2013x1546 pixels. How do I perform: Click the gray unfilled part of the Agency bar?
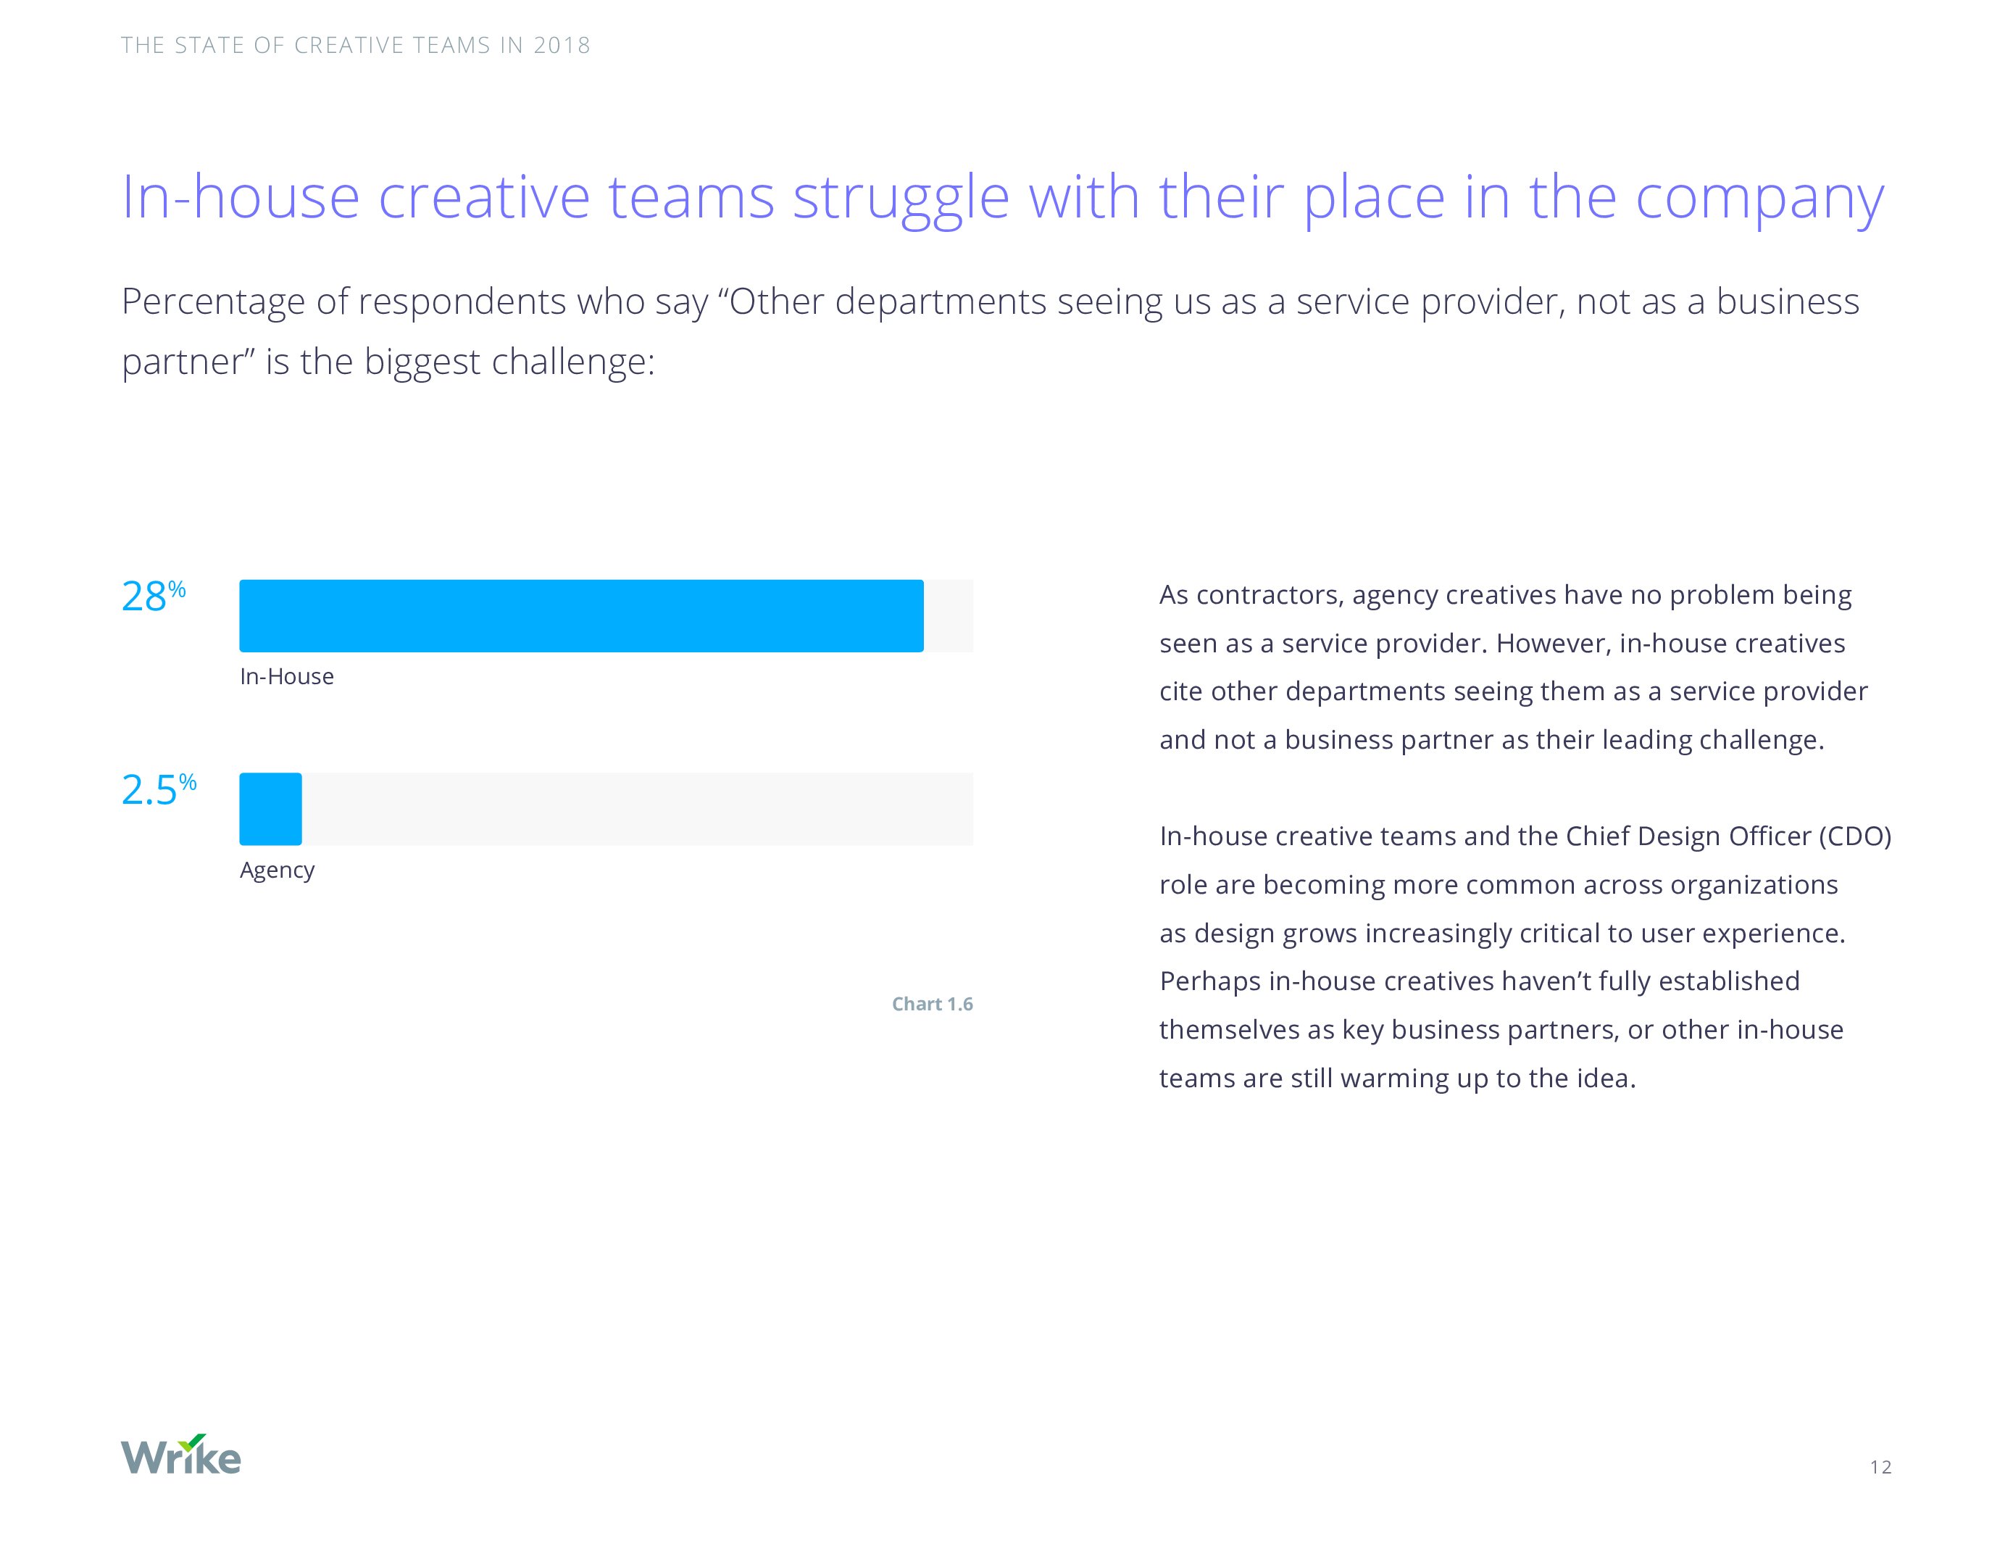tap(638, 809)
